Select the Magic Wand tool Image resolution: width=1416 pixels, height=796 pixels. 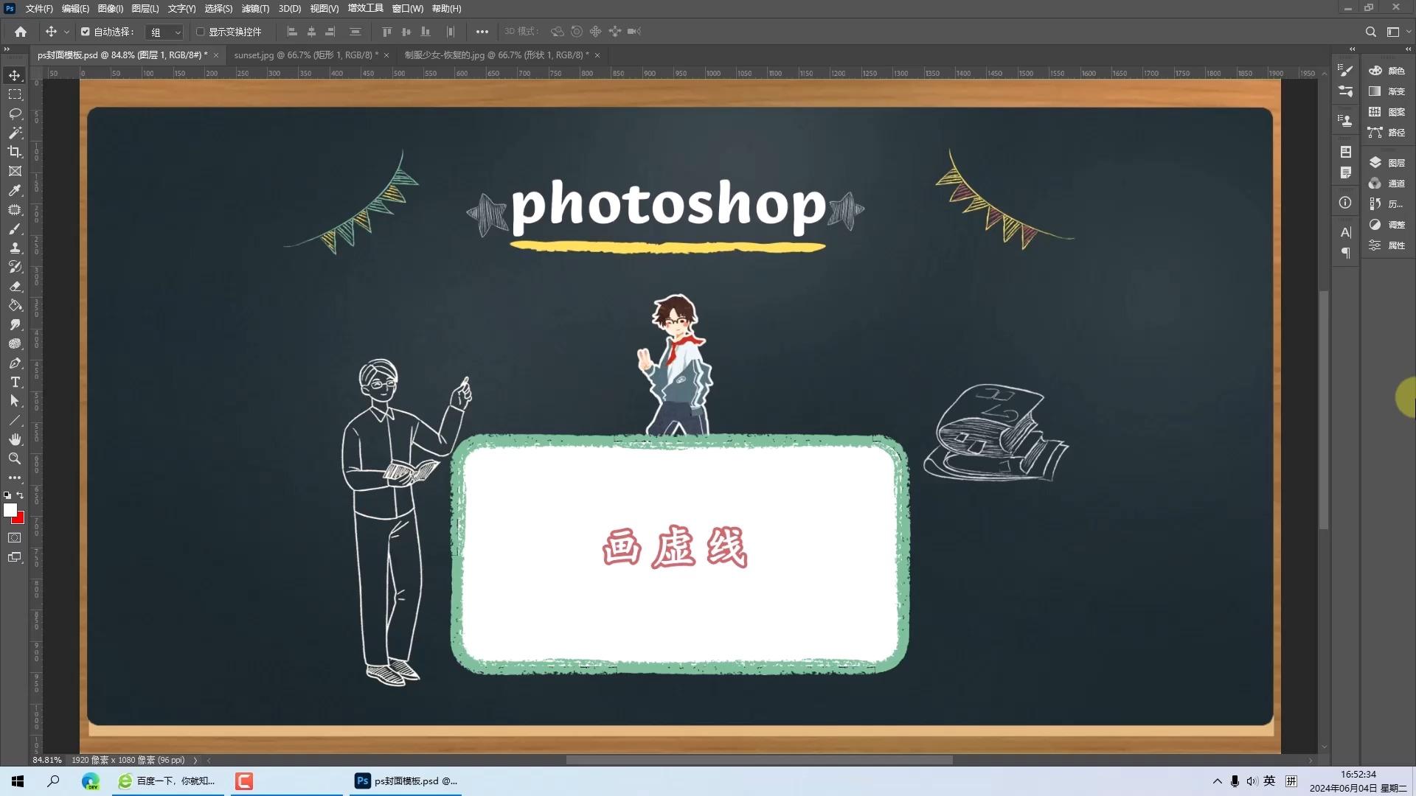click(15, 133)
